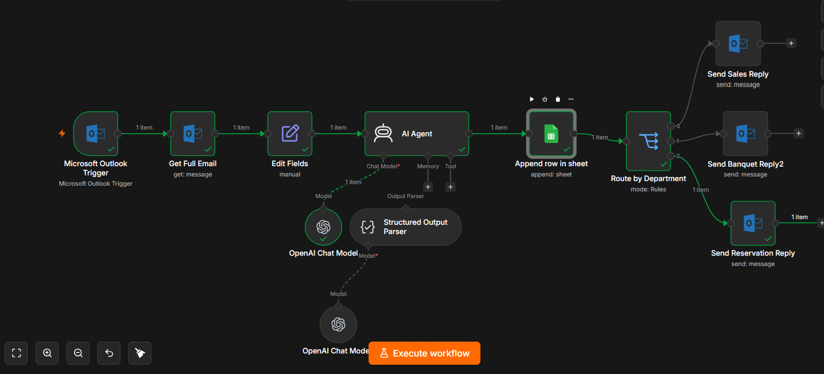The image size is (824, 374).
Task: Select the Microsoft Outlook Trigger node
Action: tap(96, 134)
